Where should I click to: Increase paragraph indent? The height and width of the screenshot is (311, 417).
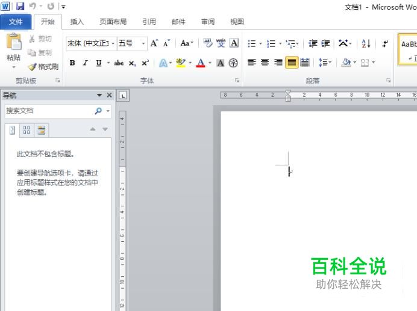(x=325, y=43)
